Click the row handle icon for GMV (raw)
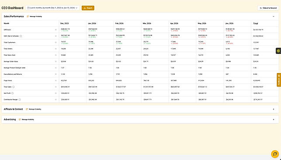 click(56, 30)
